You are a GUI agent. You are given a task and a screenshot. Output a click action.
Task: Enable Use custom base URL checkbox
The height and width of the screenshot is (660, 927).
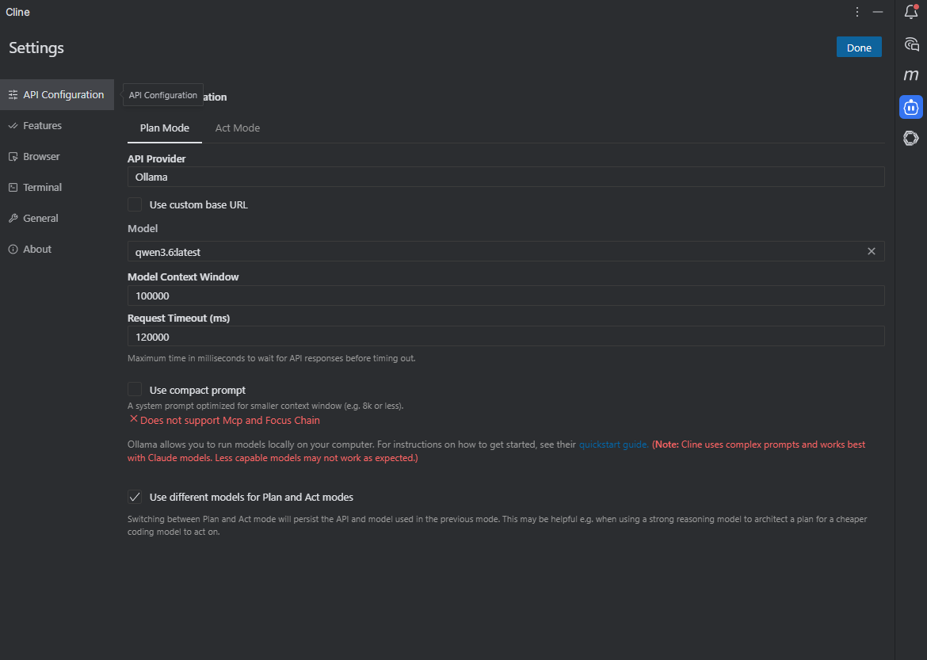(135, 204)
